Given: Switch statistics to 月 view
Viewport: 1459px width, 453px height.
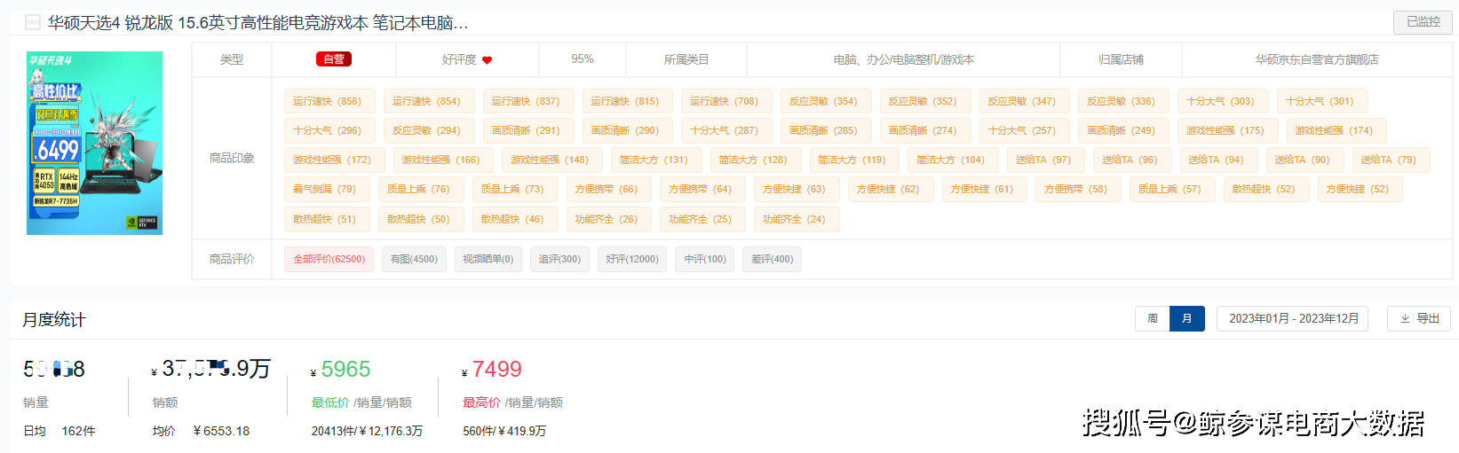Looking at the screenshot, I should click(1187, 318).
